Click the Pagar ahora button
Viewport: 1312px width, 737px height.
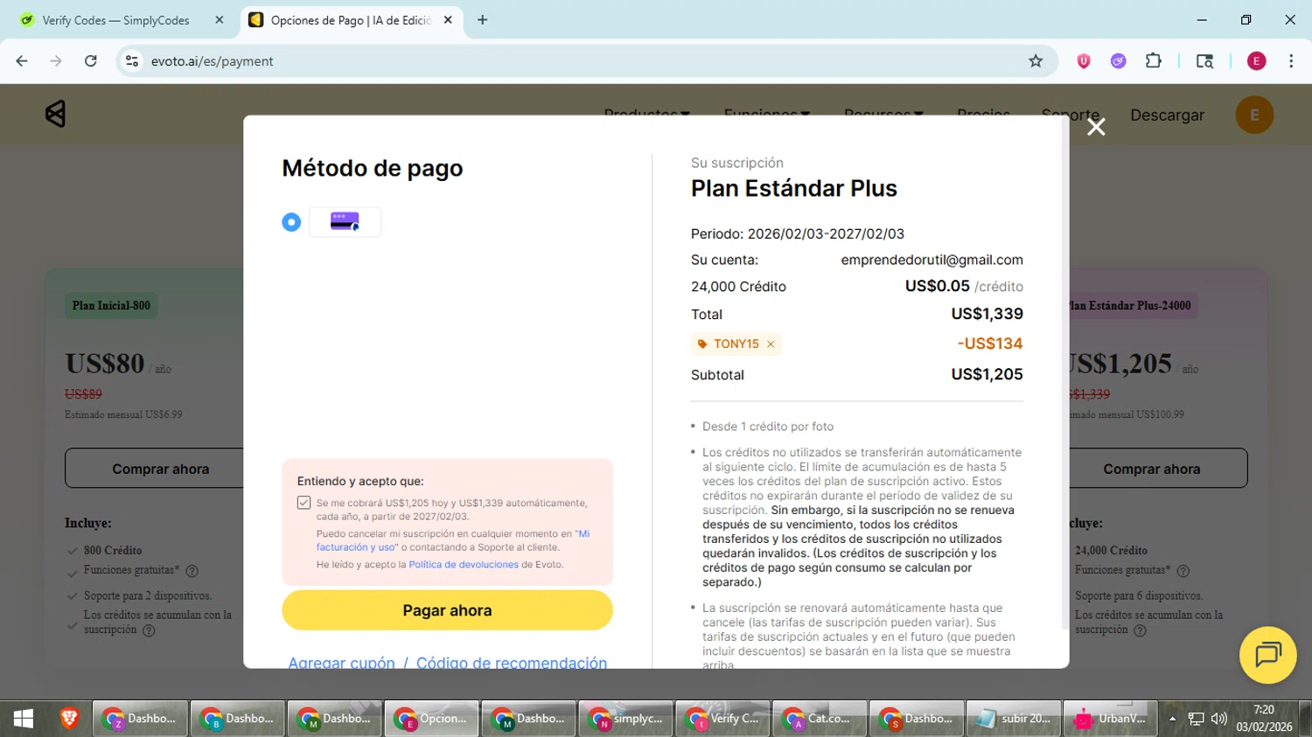447,610
